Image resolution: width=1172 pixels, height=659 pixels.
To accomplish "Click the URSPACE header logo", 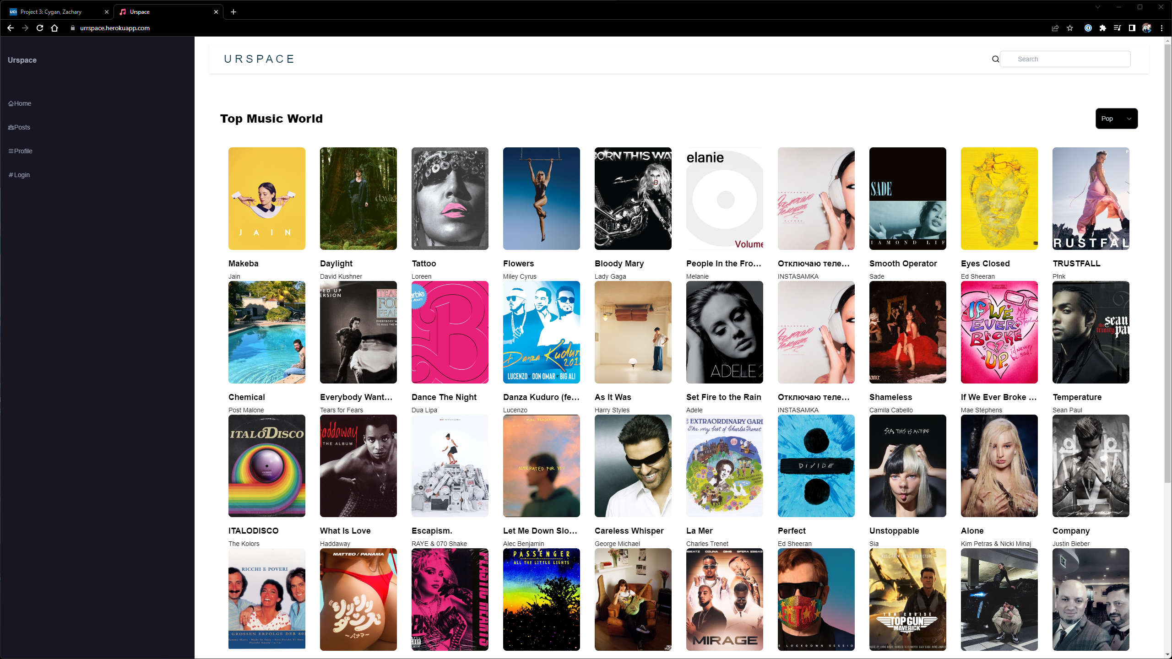I will [x=260, y=59].
